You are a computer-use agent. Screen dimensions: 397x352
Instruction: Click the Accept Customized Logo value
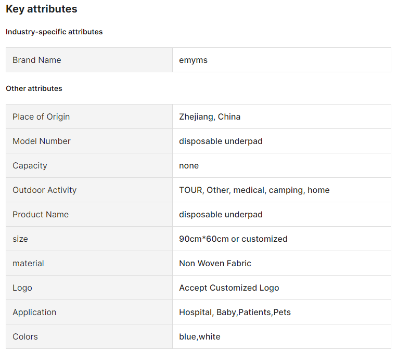coord(229,288)
